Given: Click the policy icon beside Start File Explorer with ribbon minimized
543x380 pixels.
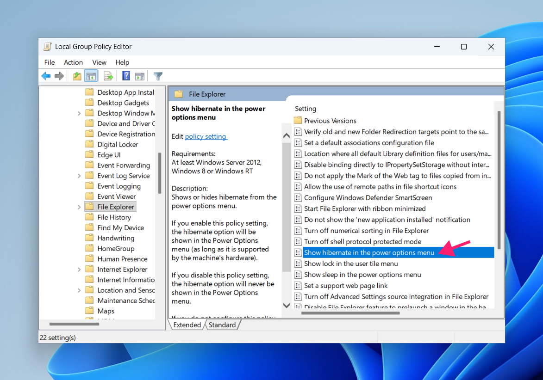Looking at the screenshot, I should (298, 208).
